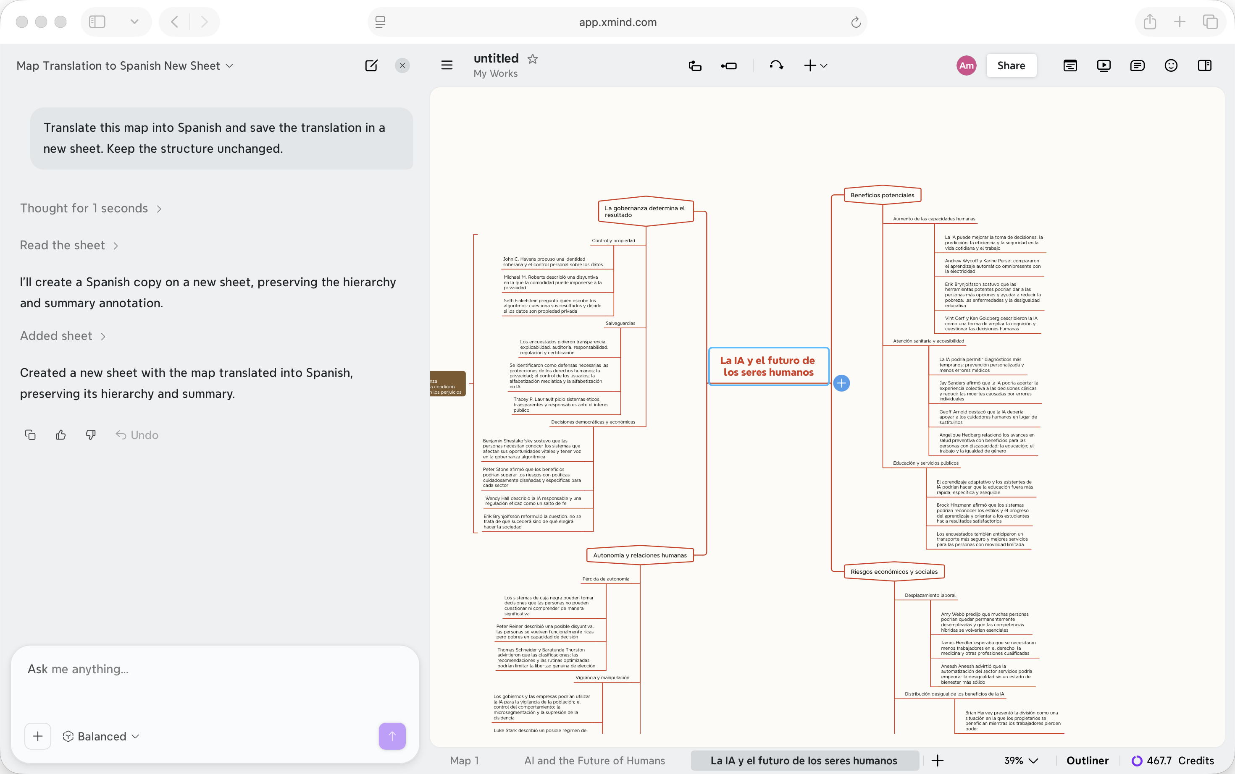
Task: Send the message with the purple arrow button
Action: [x=392, y=736]
